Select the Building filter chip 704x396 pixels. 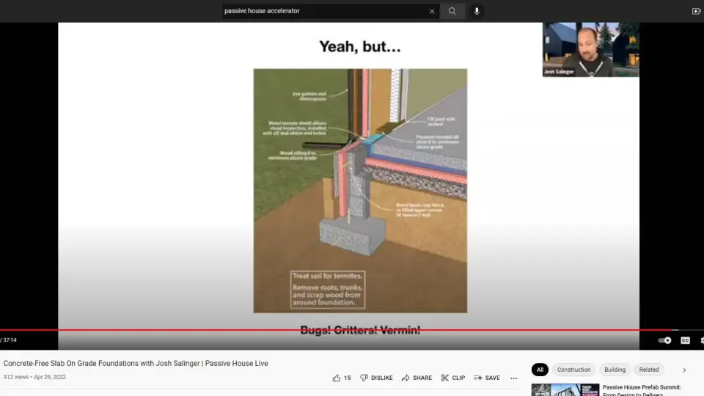tap(615, 370)
